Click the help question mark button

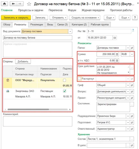135,17
